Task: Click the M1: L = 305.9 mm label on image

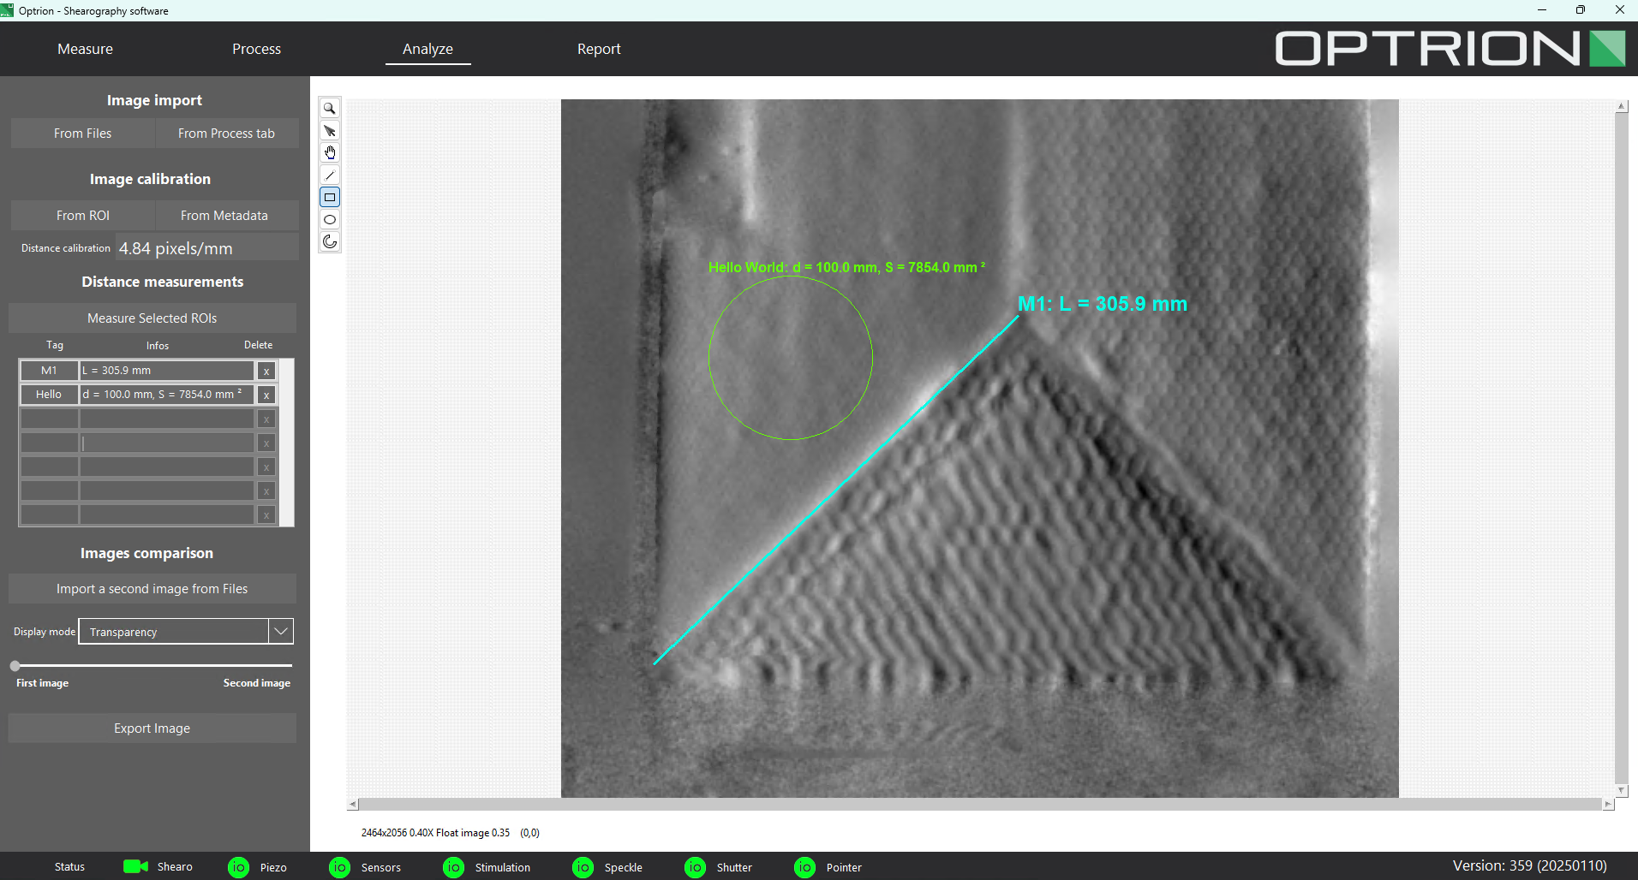Action: 1103,304
